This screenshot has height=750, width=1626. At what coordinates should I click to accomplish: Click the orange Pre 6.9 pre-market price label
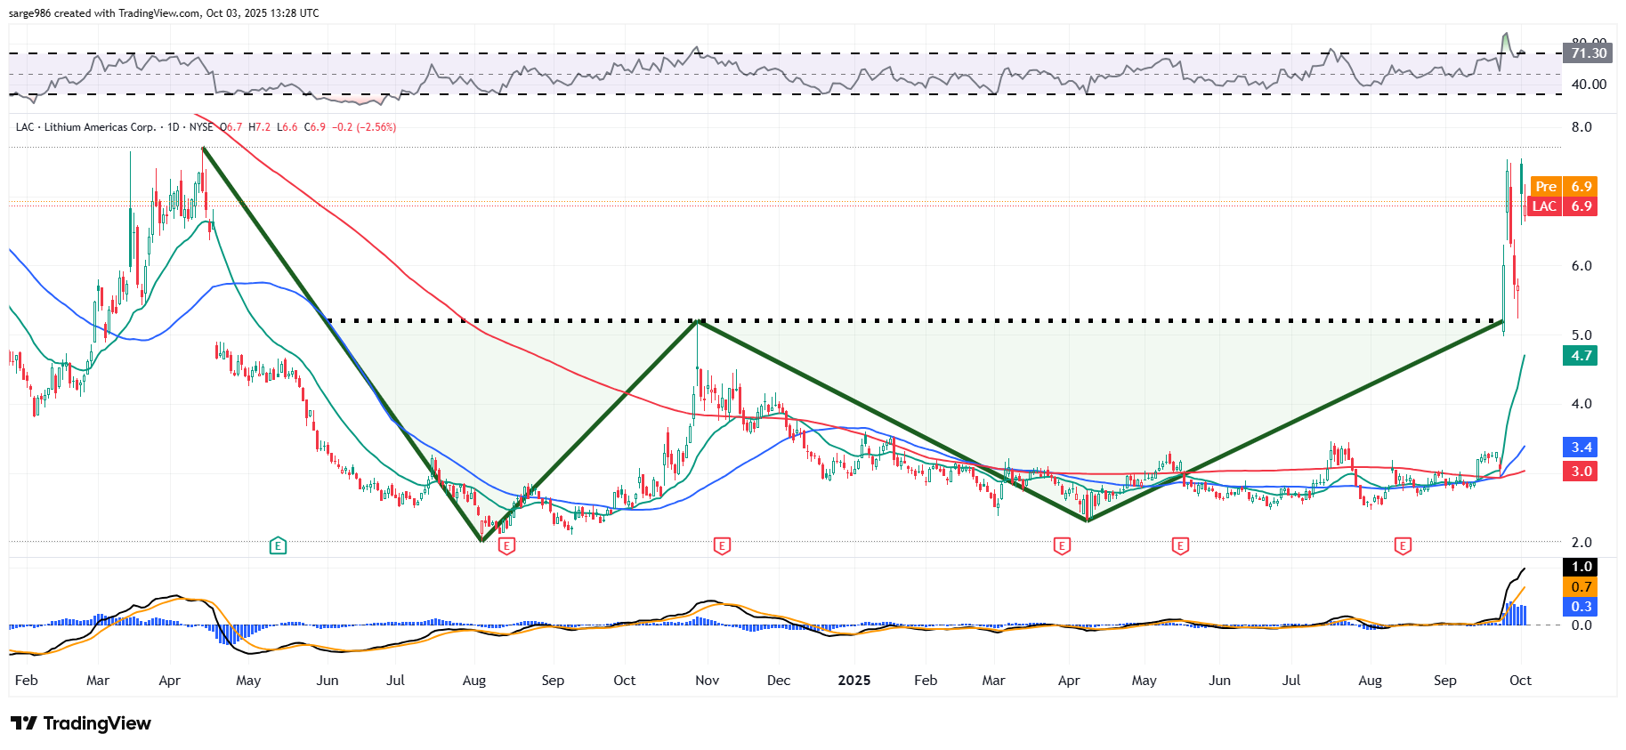(1563, 187)
